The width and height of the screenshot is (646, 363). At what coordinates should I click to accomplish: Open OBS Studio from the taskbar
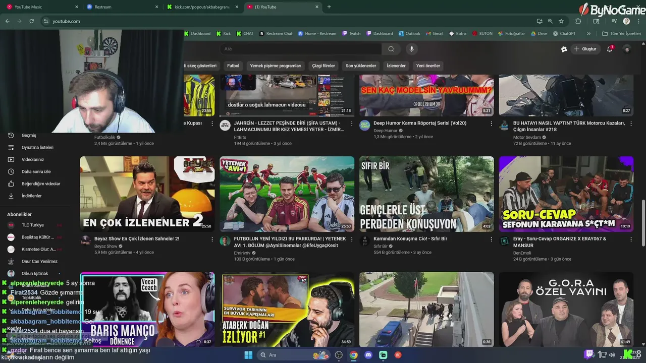coord(339,355)
